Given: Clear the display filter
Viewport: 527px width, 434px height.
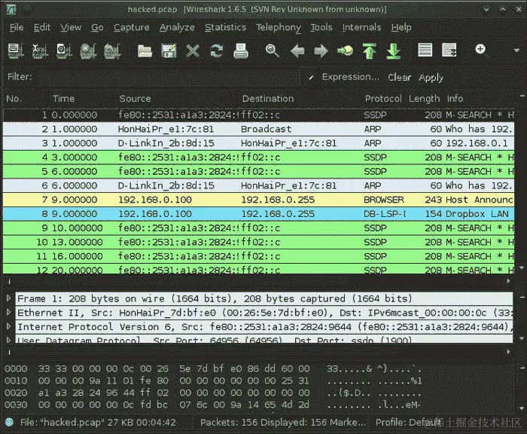Looking at the screenshot, I should 399,77.
